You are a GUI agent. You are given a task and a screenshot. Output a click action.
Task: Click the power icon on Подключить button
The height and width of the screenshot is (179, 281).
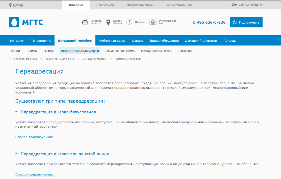click(235, 22)
